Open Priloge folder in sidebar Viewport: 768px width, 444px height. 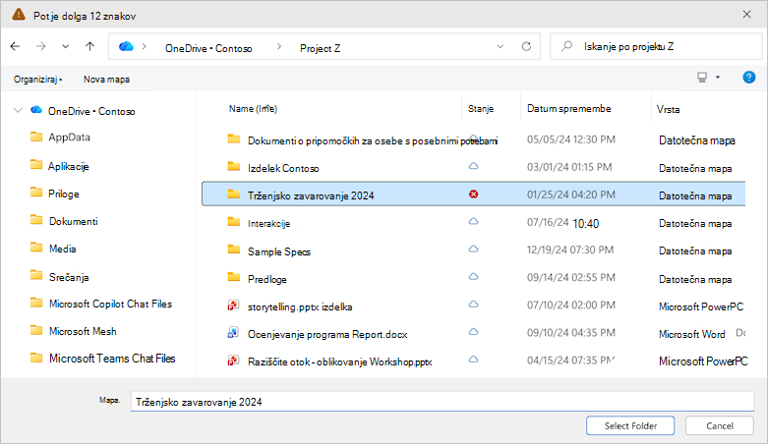tap(64, 194)
